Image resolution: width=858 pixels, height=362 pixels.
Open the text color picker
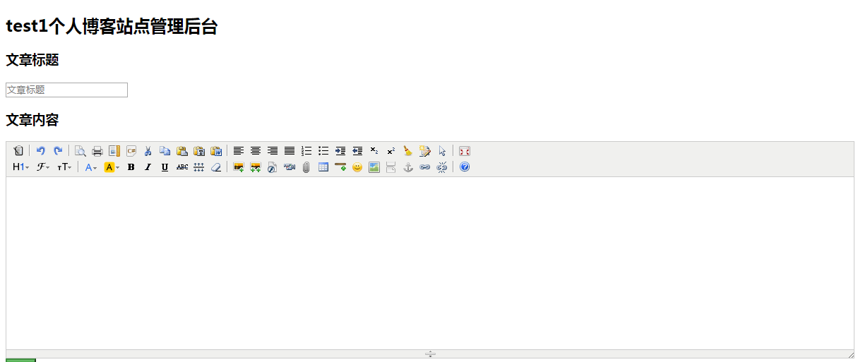pos(91,167)
